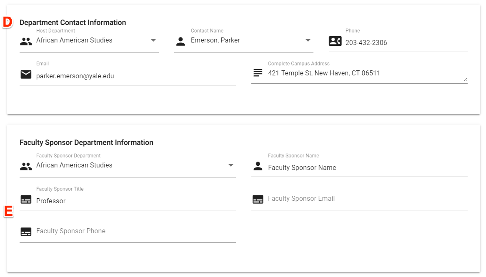Click the group icon beside Faculty Sponsor Department
Viewport: 486px width, 277px height.
(26, 166)
